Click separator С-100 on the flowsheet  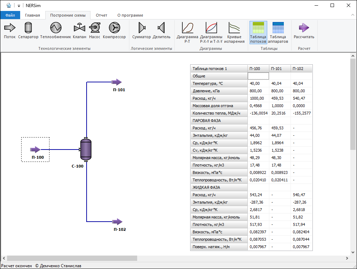tap(86, 149)
